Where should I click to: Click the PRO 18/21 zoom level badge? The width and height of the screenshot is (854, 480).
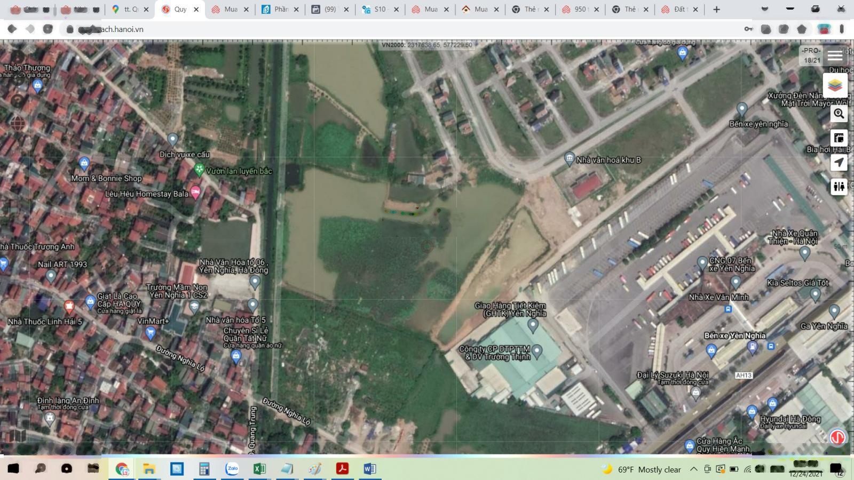pyautogui.click(x=811, y=55)
